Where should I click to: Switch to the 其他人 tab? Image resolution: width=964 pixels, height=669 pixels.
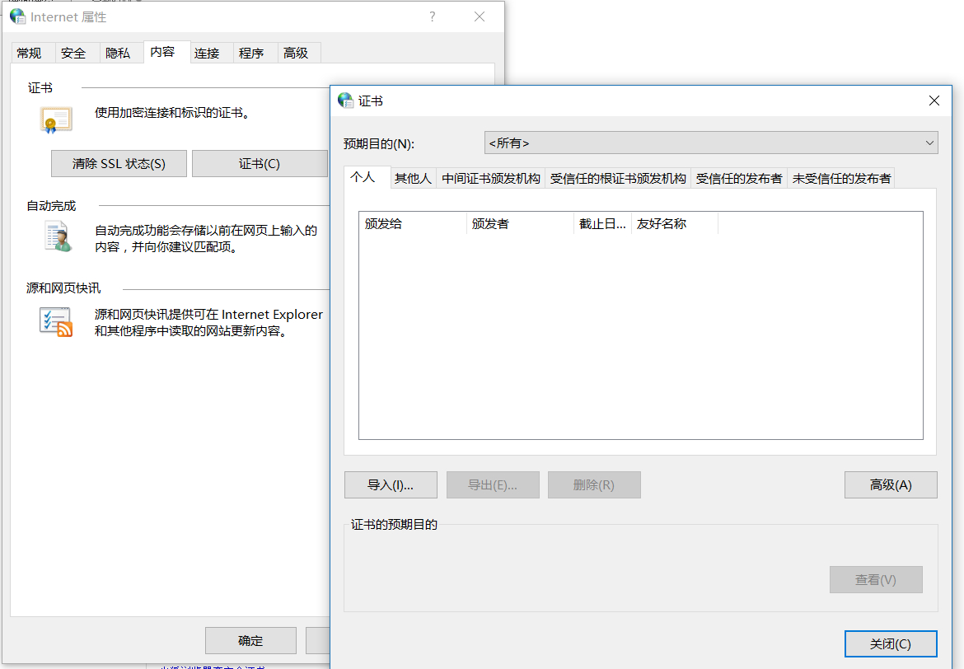[x=413, y=178]
